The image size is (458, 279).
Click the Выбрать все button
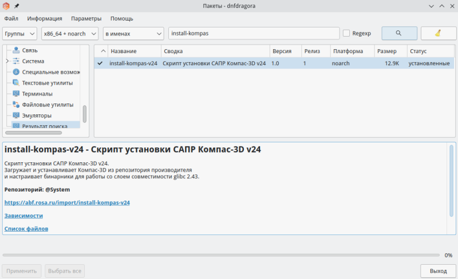coord(65,271)
